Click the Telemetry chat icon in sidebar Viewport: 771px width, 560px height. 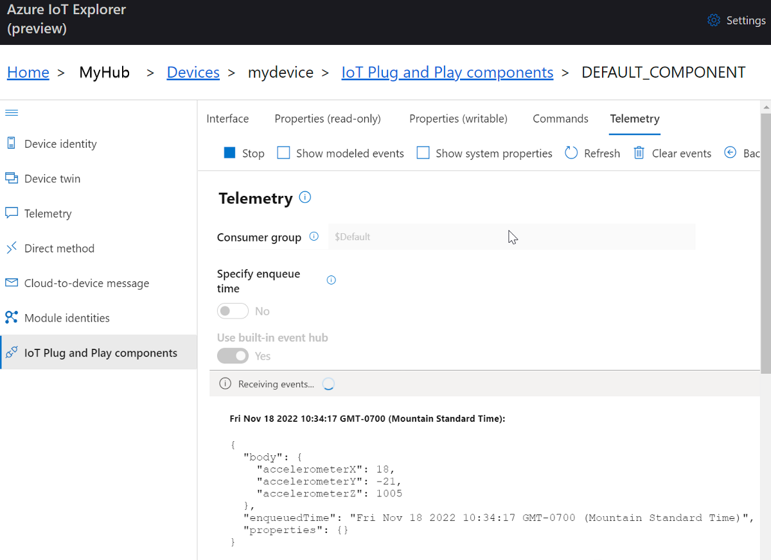coord(12,213)
